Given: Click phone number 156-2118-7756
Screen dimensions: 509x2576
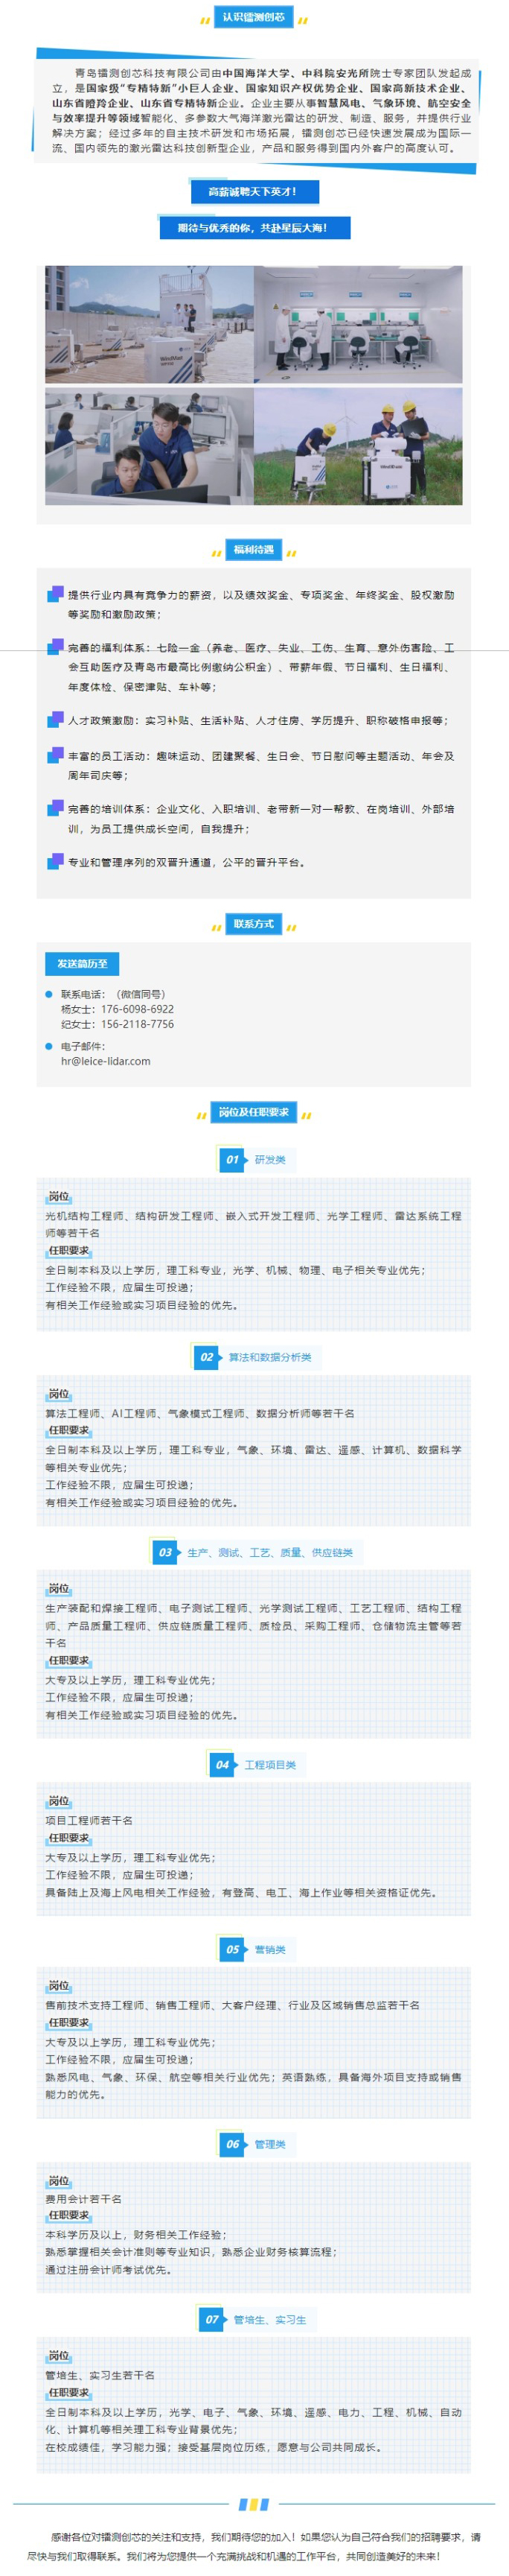Looking at the screenshot, I should (137, 1024).
